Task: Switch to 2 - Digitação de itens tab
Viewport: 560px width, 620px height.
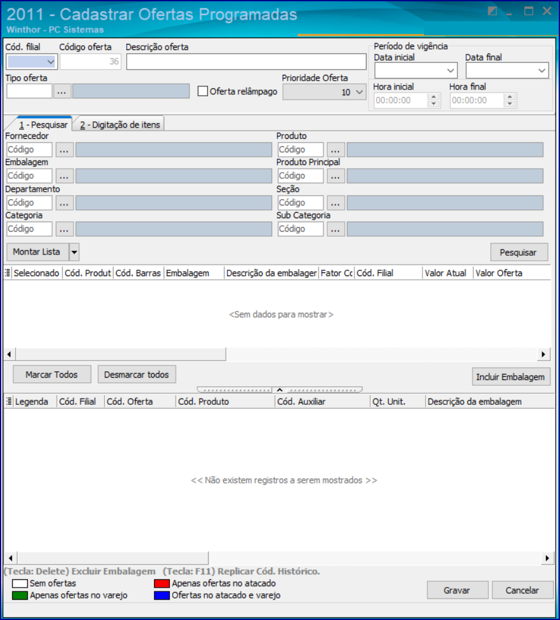Action: [120, 125]
